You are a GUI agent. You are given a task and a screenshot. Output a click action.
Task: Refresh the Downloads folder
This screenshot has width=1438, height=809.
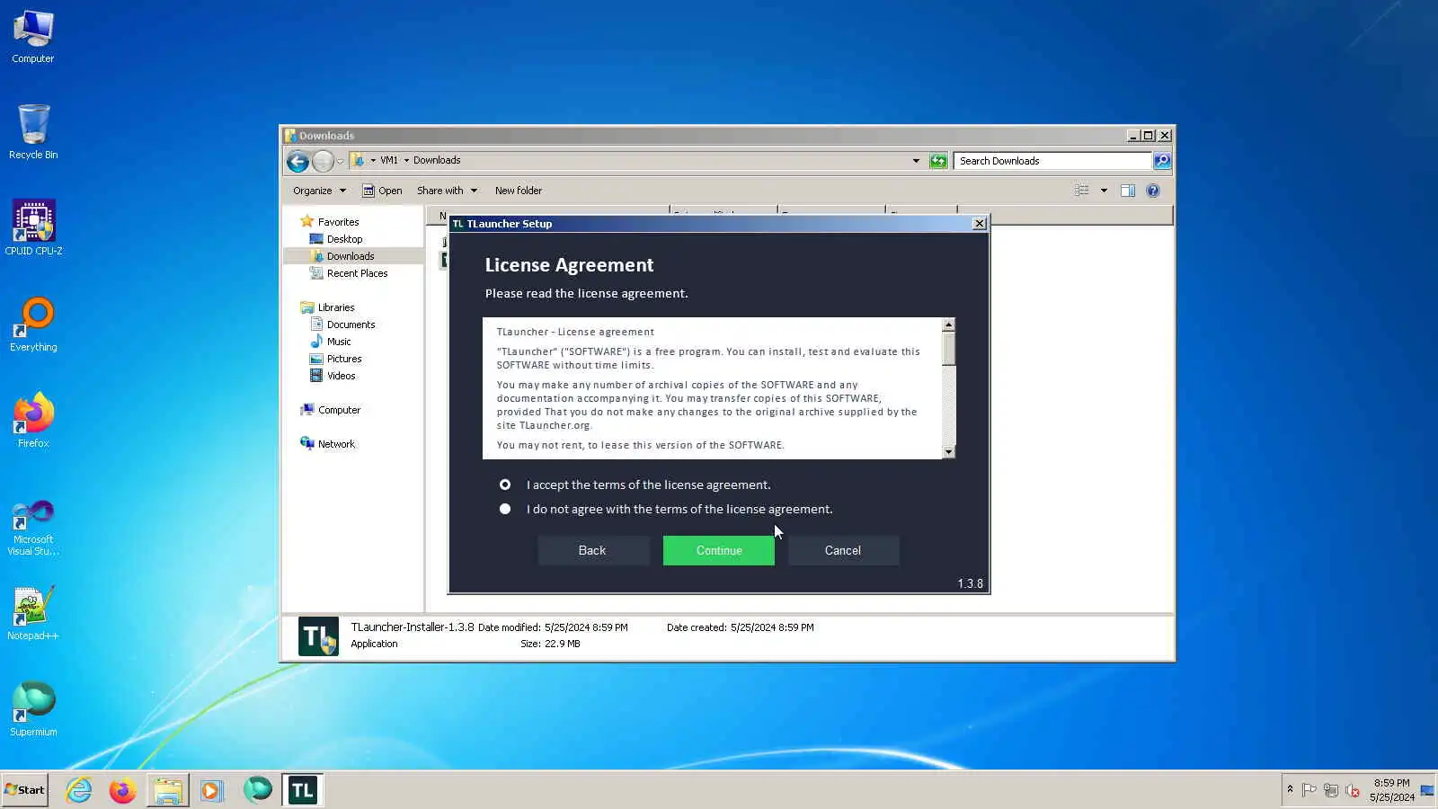[938, 161]
